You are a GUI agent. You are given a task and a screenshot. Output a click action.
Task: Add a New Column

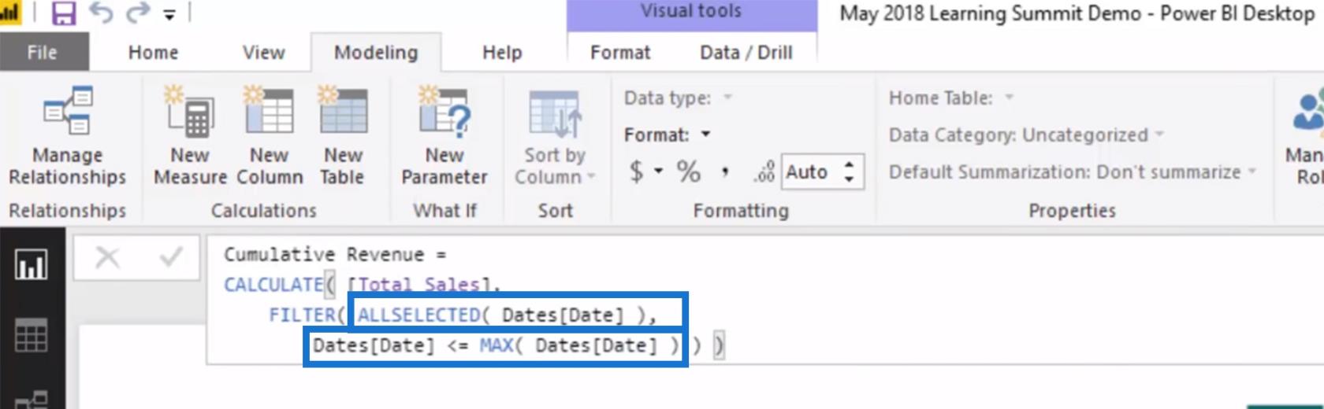tap(270, 137)
